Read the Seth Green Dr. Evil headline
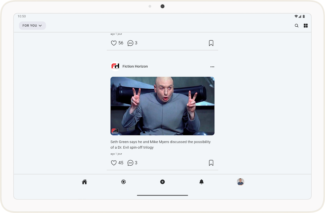 click(161, 145)
